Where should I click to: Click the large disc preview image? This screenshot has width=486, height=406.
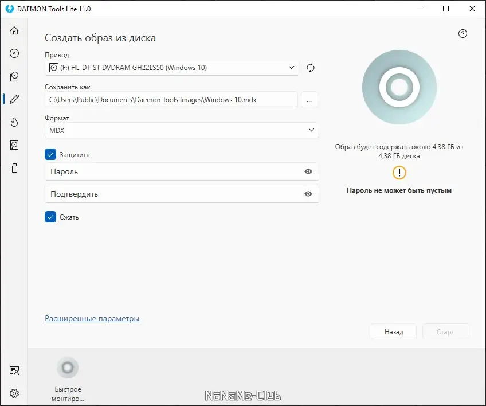pos(399,87)
